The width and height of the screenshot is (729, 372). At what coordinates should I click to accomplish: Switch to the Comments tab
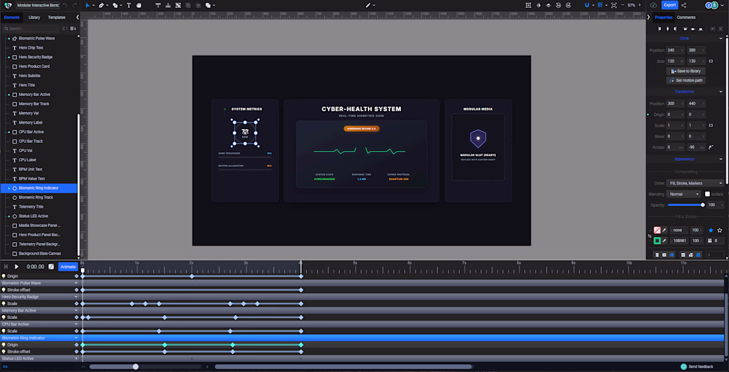pyautogui.click(x=686, y=17)
